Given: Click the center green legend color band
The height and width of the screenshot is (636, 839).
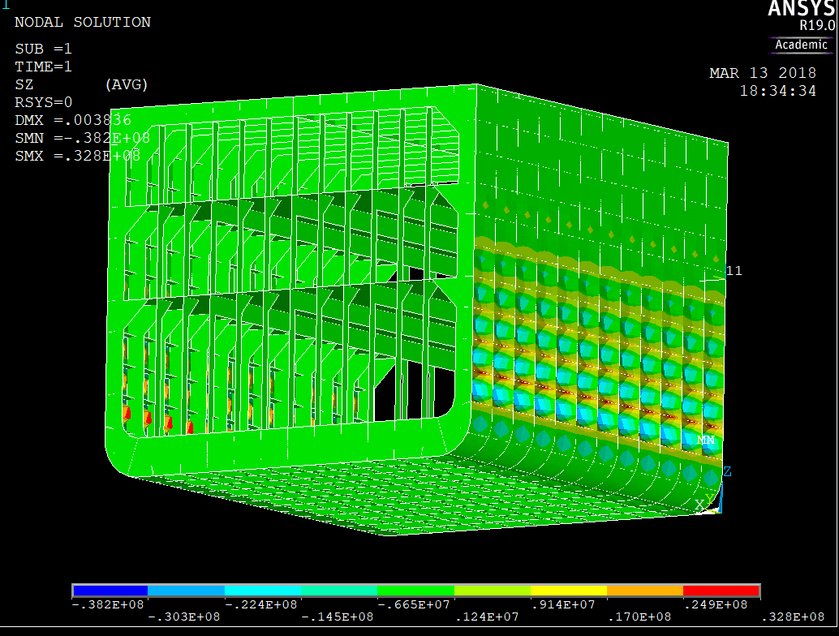Looking at the screenshot, I should click(415, 591).
